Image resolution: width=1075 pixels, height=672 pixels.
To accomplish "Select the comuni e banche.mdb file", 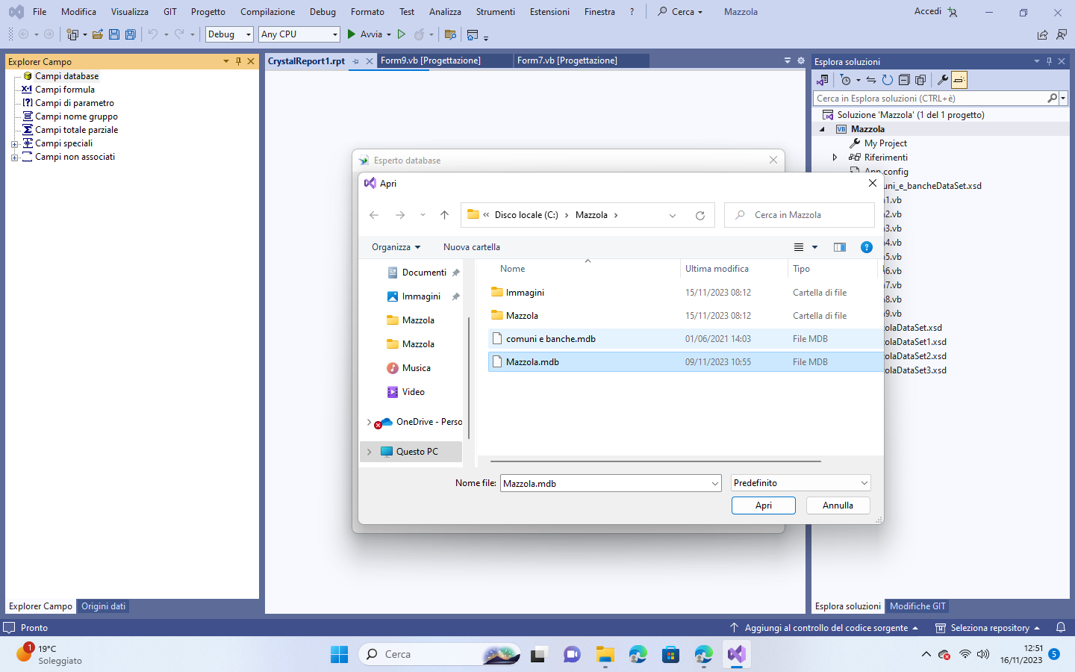I will click(x=685, y=339).
